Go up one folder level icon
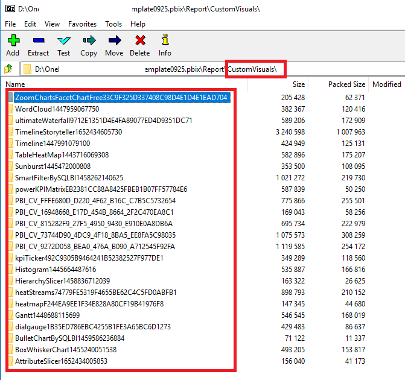 8,69
